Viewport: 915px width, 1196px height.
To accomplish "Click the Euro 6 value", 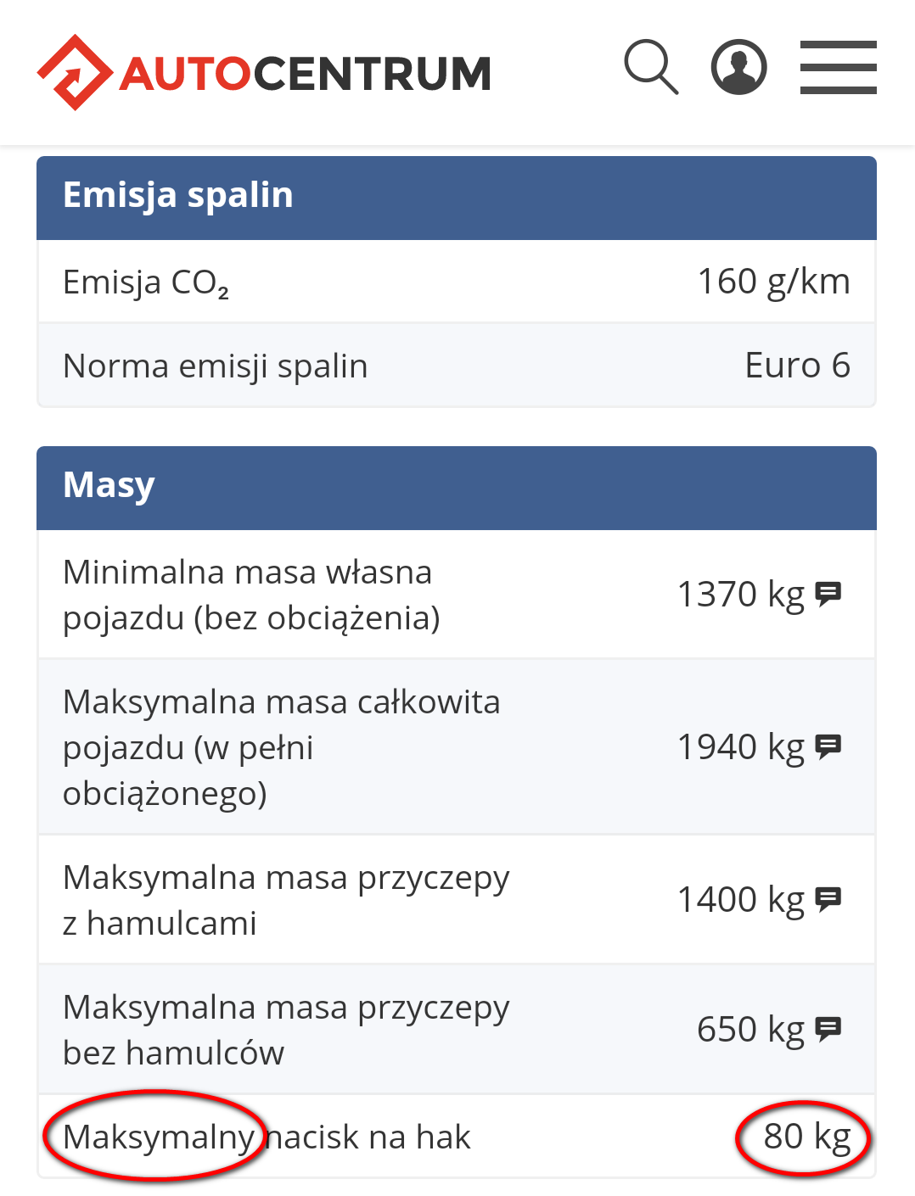I will [797, 365].
